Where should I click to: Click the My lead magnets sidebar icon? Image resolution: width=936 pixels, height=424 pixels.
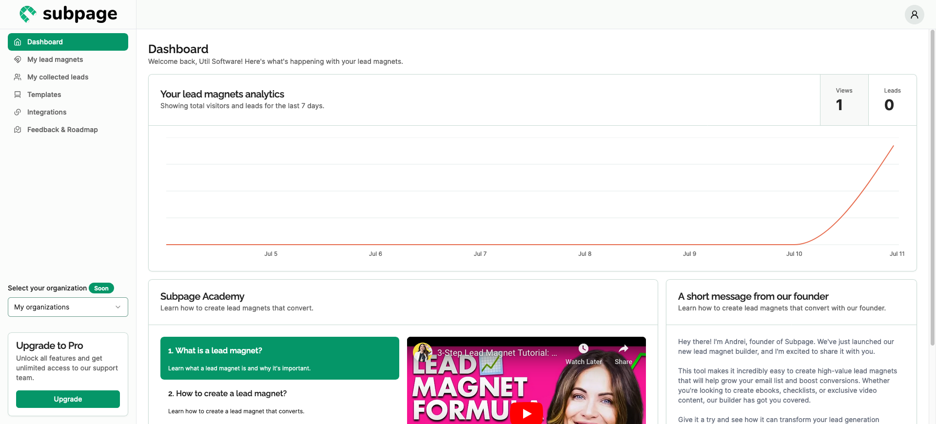tap(18, 59)
